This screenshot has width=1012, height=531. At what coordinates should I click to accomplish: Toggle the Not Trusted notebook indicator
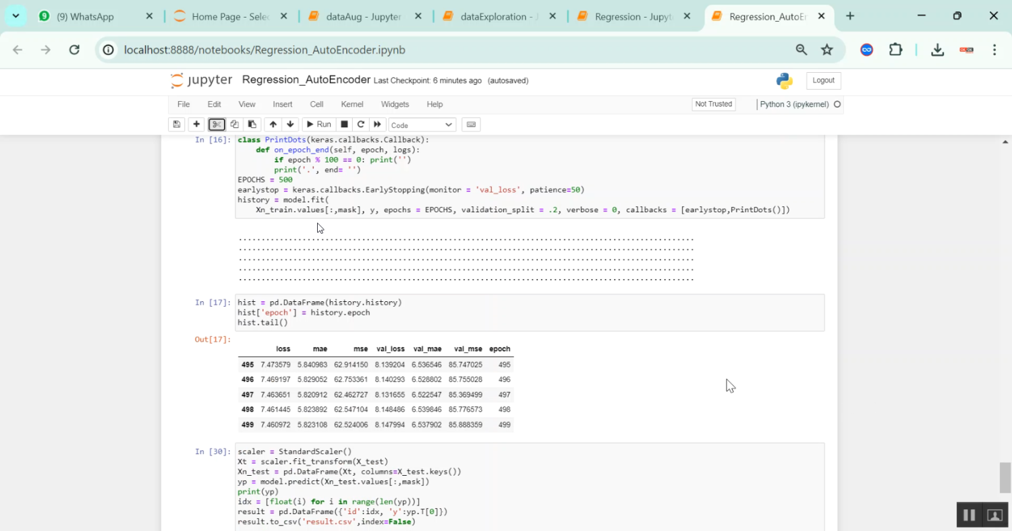pos(713,104)
